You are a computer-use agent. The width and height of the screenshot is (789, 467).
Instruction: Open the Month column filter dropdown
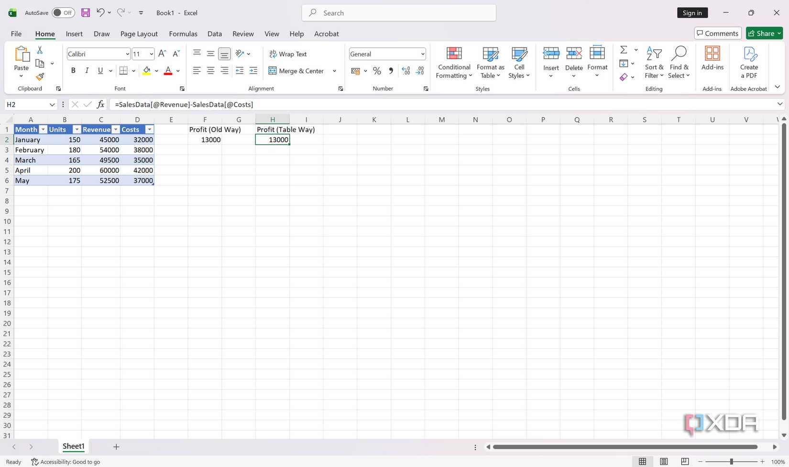tap(43, 129)
